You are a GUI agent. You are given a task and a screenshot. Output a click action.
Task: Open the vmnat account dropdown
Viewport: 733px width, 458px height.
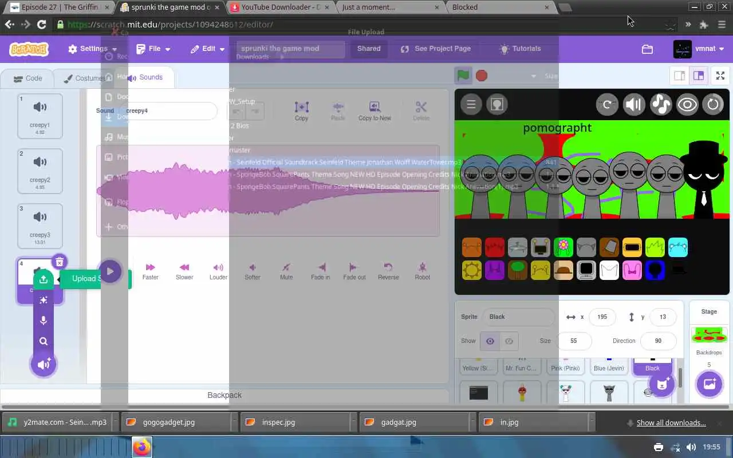click(x=699, y=49)
